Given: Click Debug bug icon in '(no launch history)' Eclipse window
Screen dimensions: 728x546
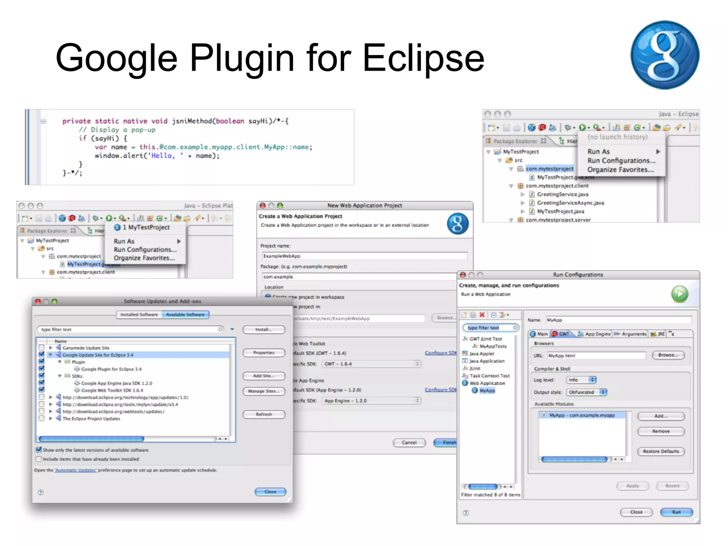Looking at the screenshot, I should (568, 128).
